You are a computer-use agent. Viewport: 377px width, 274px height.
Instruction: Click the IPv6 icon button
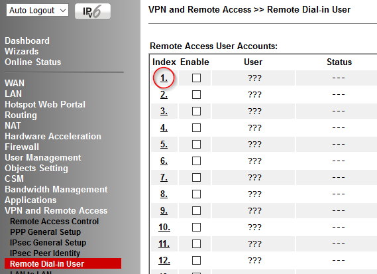click(x=93, y=11)
